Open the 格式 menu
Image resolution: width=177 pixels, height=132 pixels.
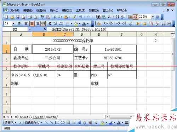point(67,11)
